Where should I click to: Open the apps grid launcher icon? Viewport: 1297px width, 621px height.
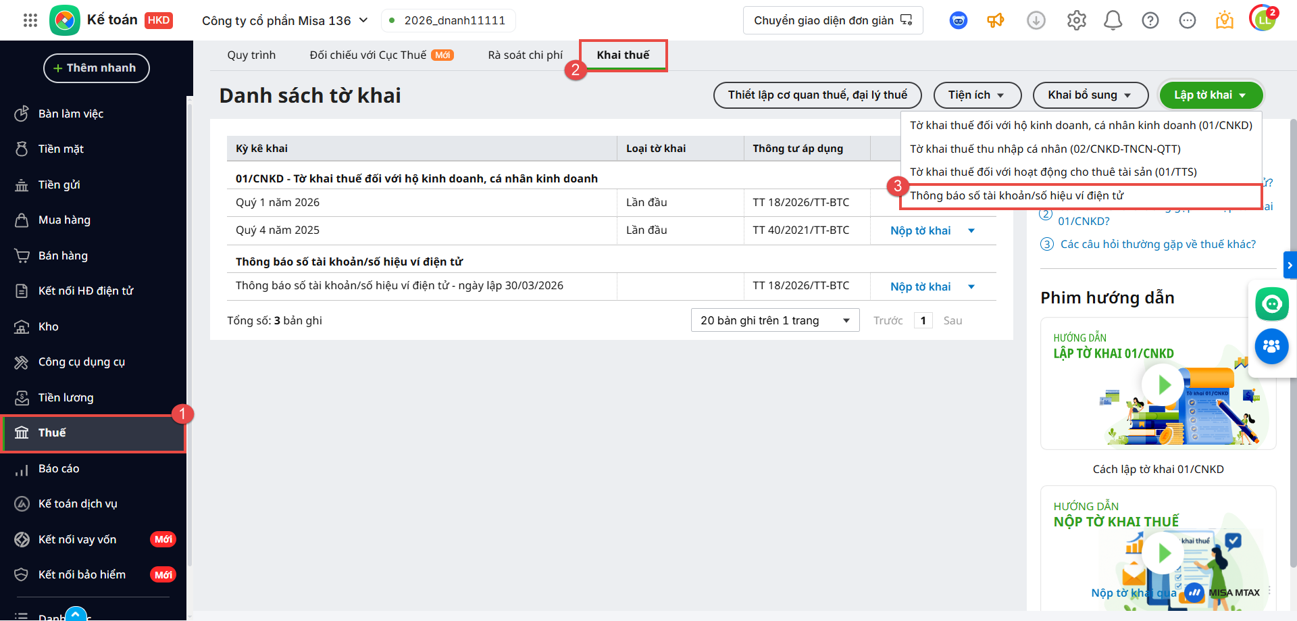click(30, 20)
